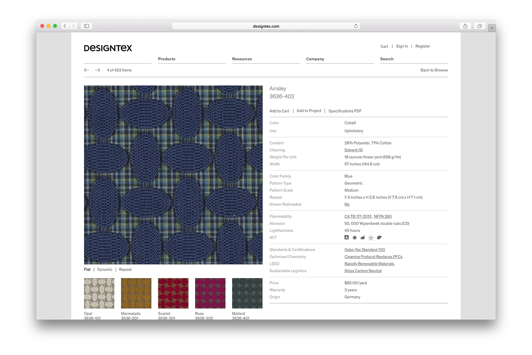Screen dimensions: 532x355
Task: Add the Ainsley fabric to cart
Action: (x=279, y=111)
